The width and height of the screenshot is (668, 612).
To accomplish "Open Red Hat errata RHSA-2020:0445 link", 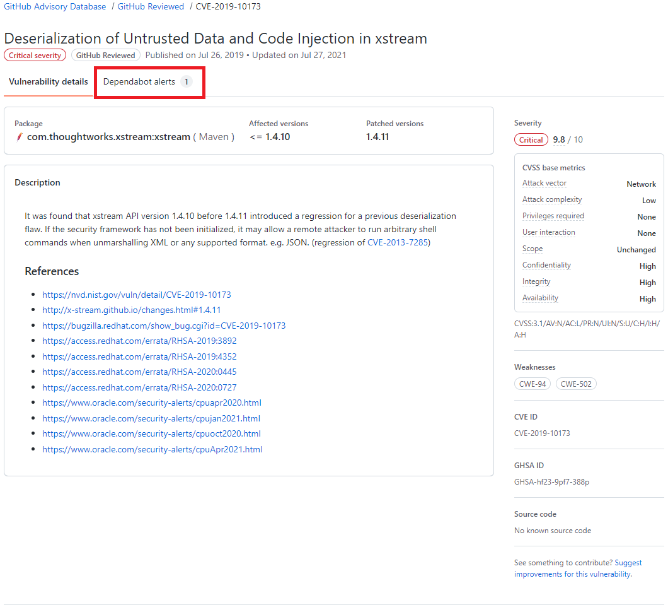I will tap(139, 372).
